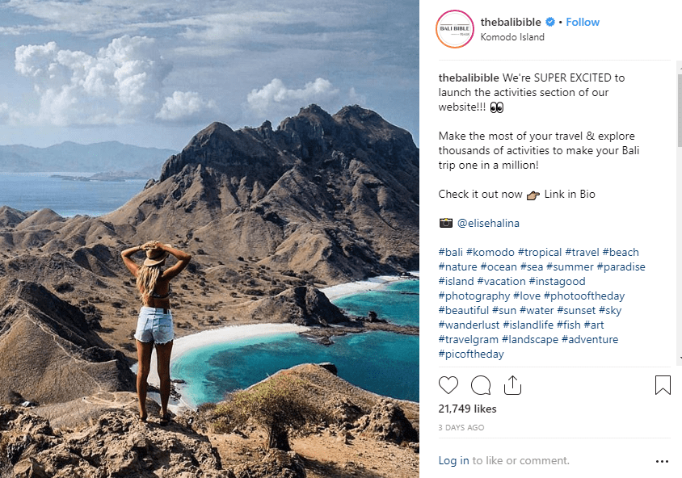
Task: Open @elisehalina profile mention
Action: pos(488,223)
